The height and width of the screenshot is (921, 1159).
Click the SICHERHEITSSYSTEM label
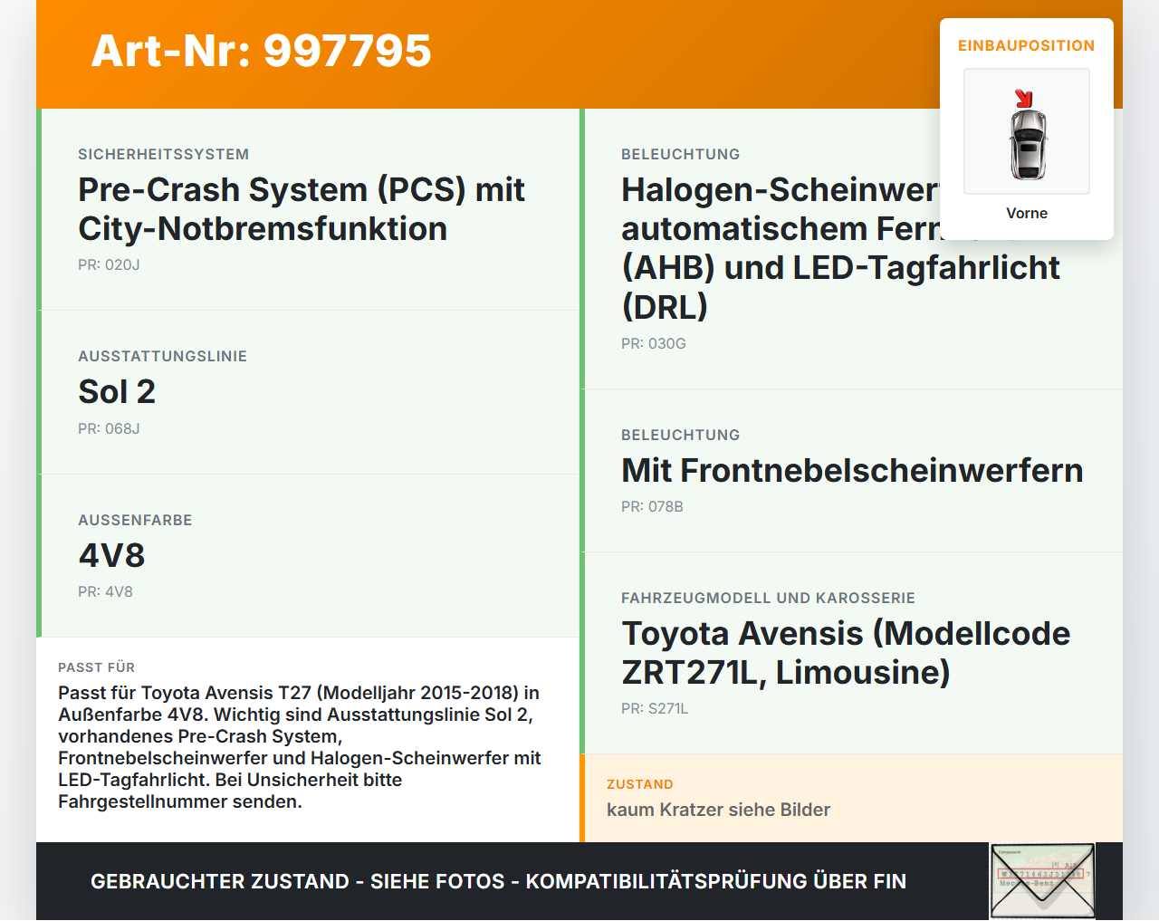click(164, 154)
